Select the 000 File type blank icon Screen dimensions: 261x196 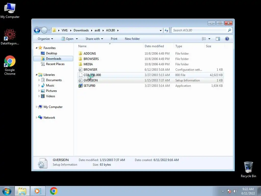click(81, 75)
